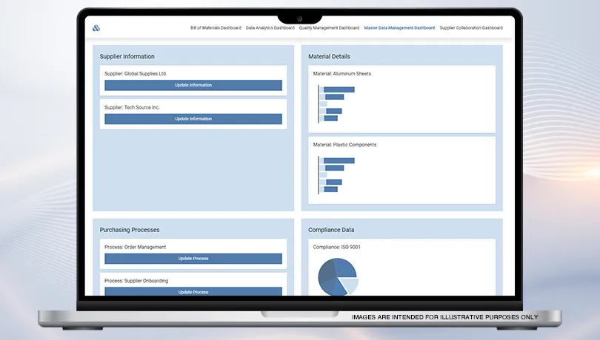The height and width of the screenshot is (340, 600).
Task: Click the company logo icon
Action: click(96, 28)
